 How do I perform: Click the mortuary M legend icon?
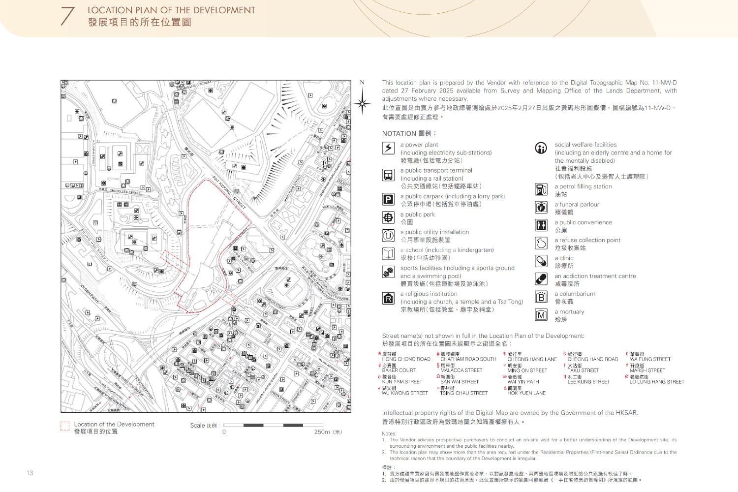coord(541,315)
